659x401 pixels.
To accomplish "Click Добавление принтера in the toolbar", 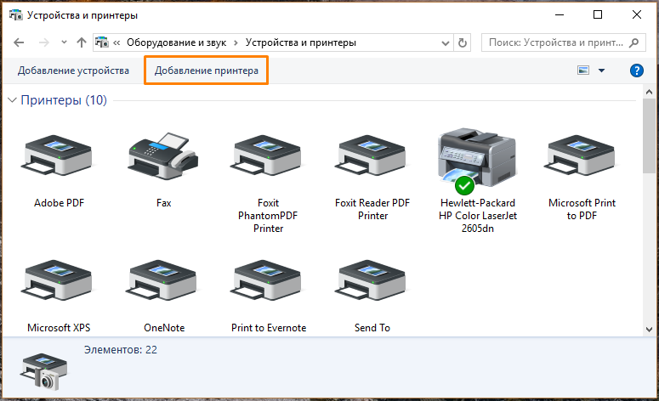I will [x=207, y=71].
